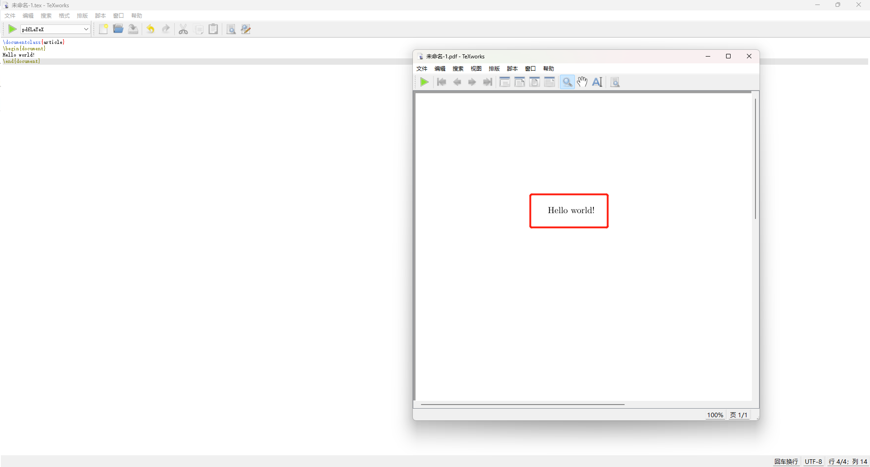
Task: Click the yellow Undo arrow
Action: (x=151, y=29)
